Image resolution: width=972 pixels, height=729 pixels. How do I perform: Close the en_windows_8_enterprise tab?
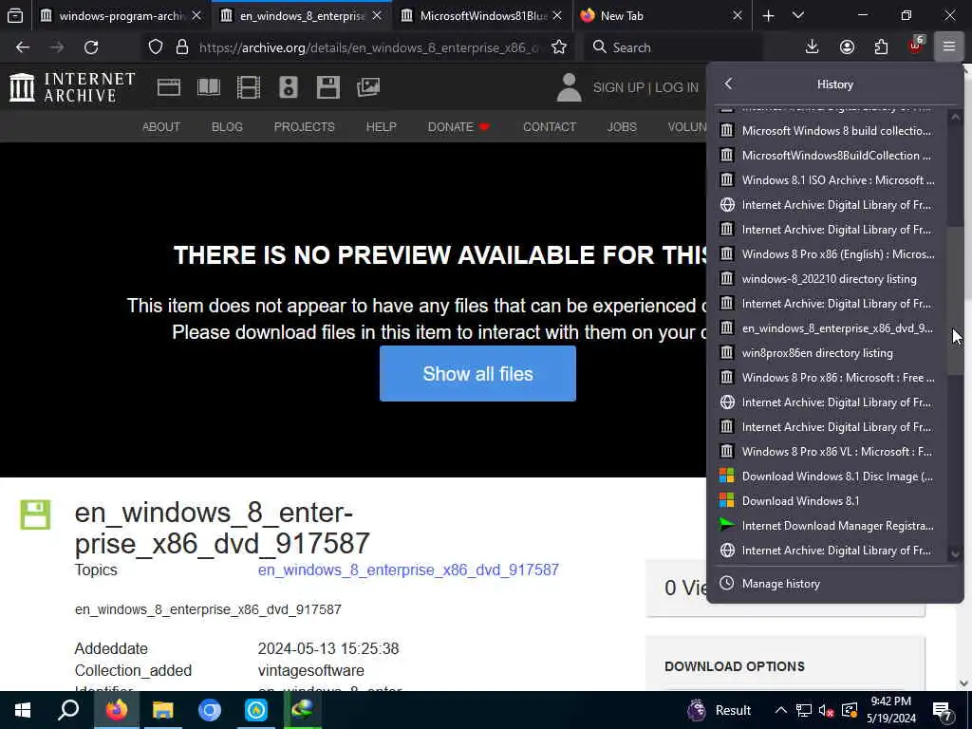[x=377, y=15]
